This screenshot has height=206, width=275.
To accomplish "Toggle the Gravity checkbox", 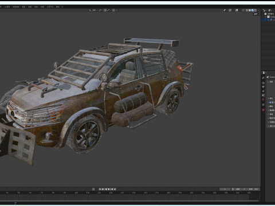I will (270, 102).
